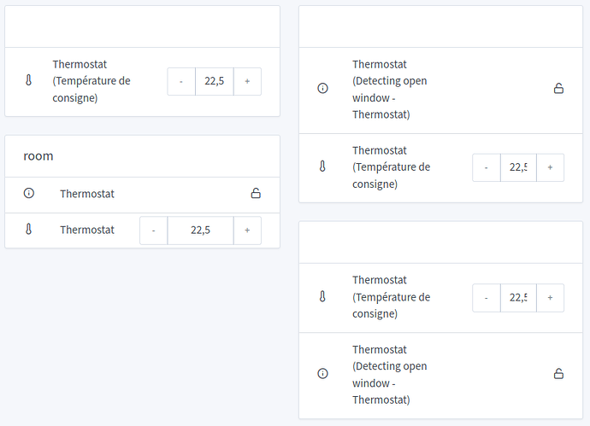The width and height of the screenshot is (590, 426).
Task: Click info icon in bottom-right Detecting open window row
Action: 322,374
